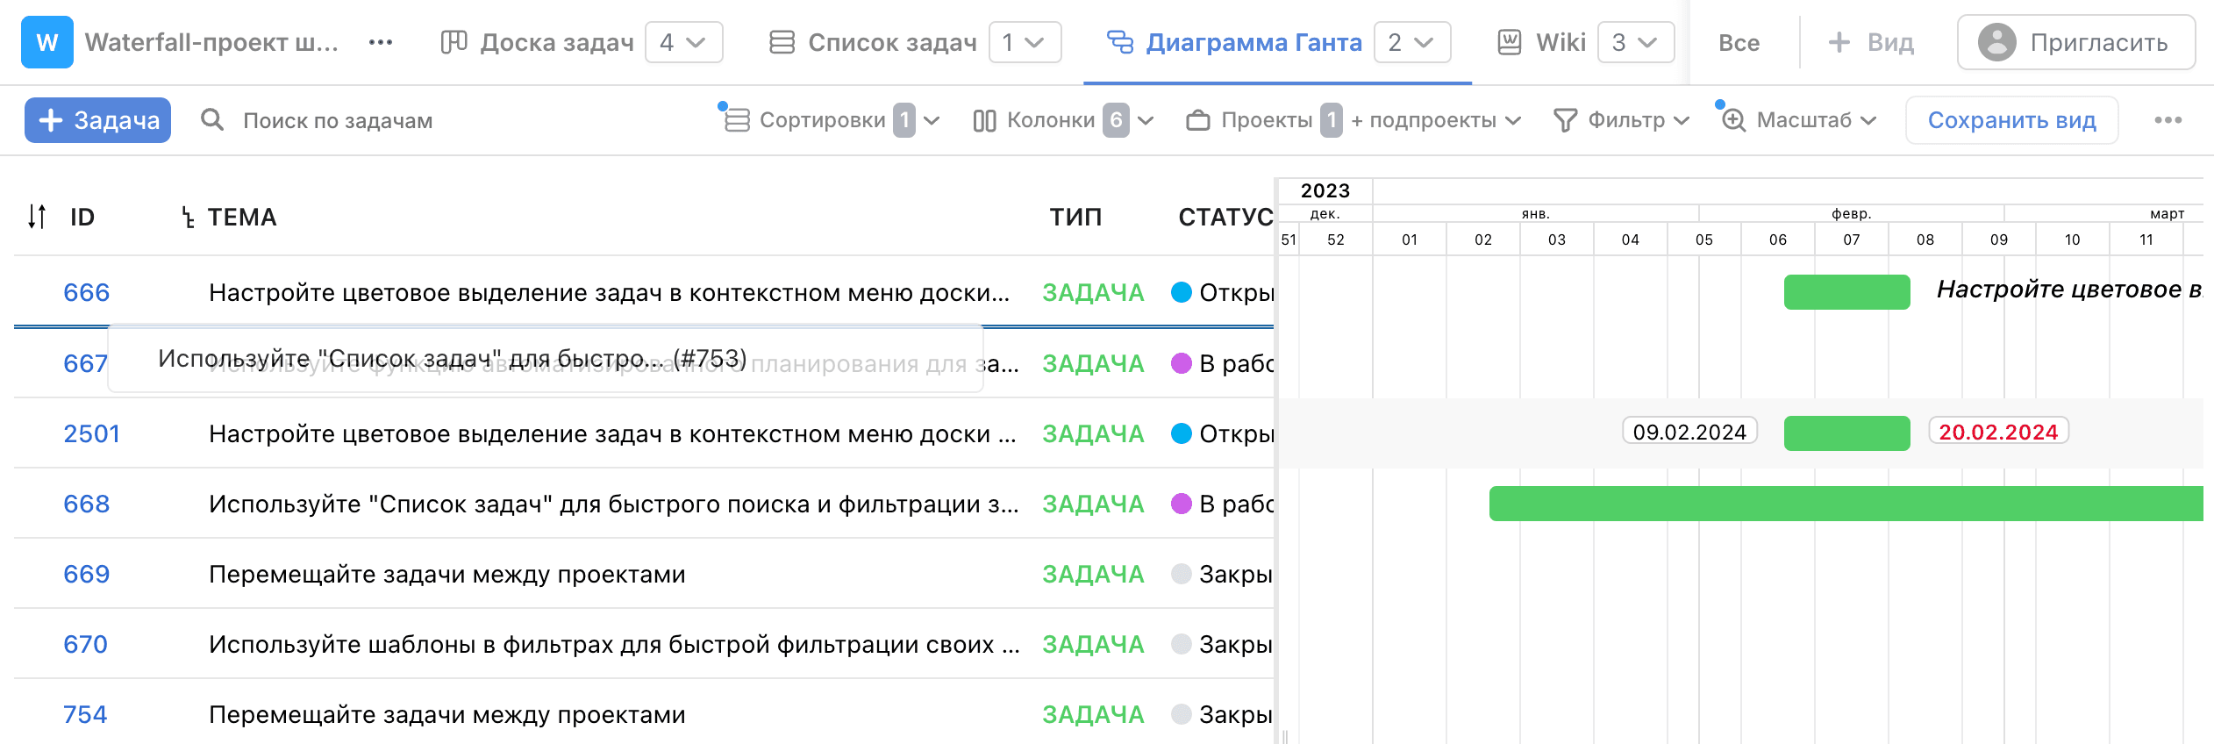
Task: Click the green Gantt bar of task 2501
Action: [1846, 433]
